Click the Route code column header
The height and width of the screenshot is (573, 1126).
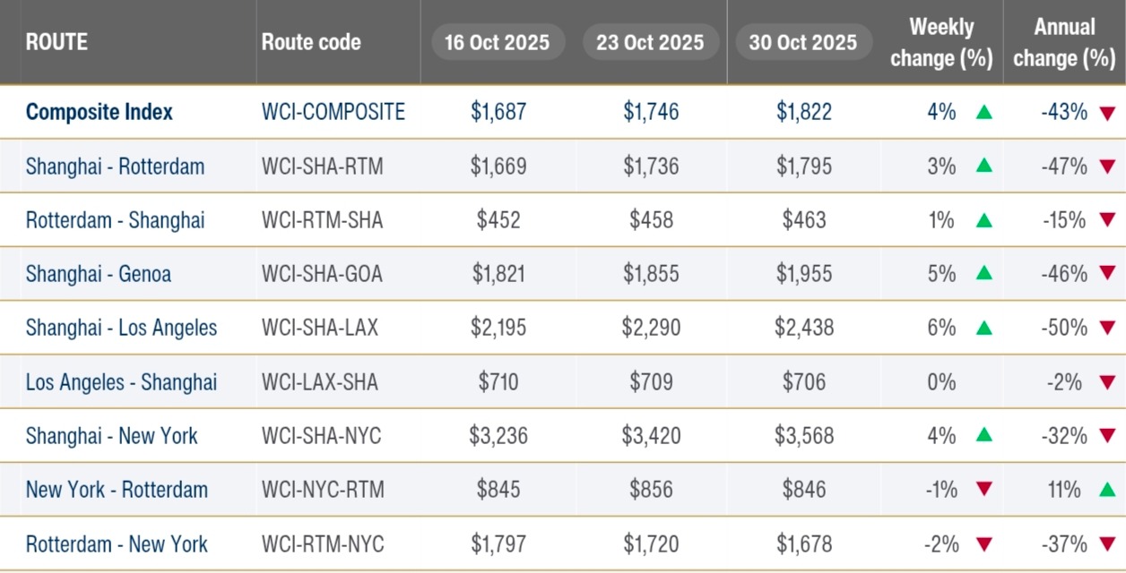[311, 42]
